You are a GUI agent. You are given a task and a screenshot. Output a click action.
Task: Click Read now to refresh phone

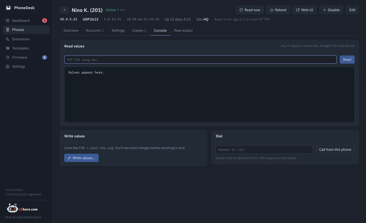click(250, 10)
